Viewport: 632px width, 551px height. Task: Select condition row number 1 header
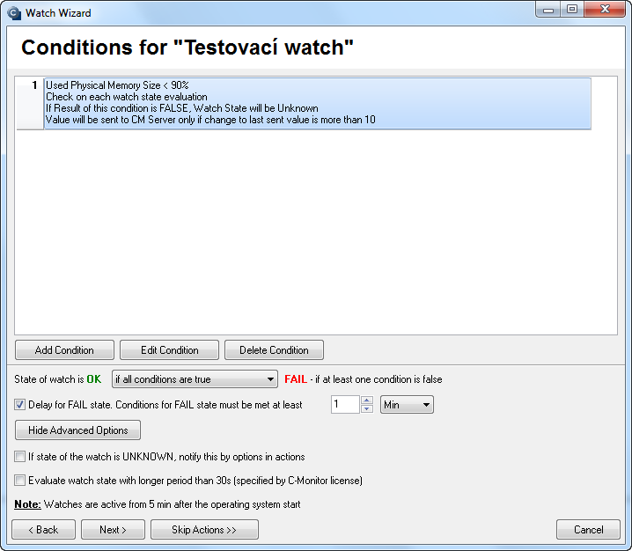tap(30, 103)
